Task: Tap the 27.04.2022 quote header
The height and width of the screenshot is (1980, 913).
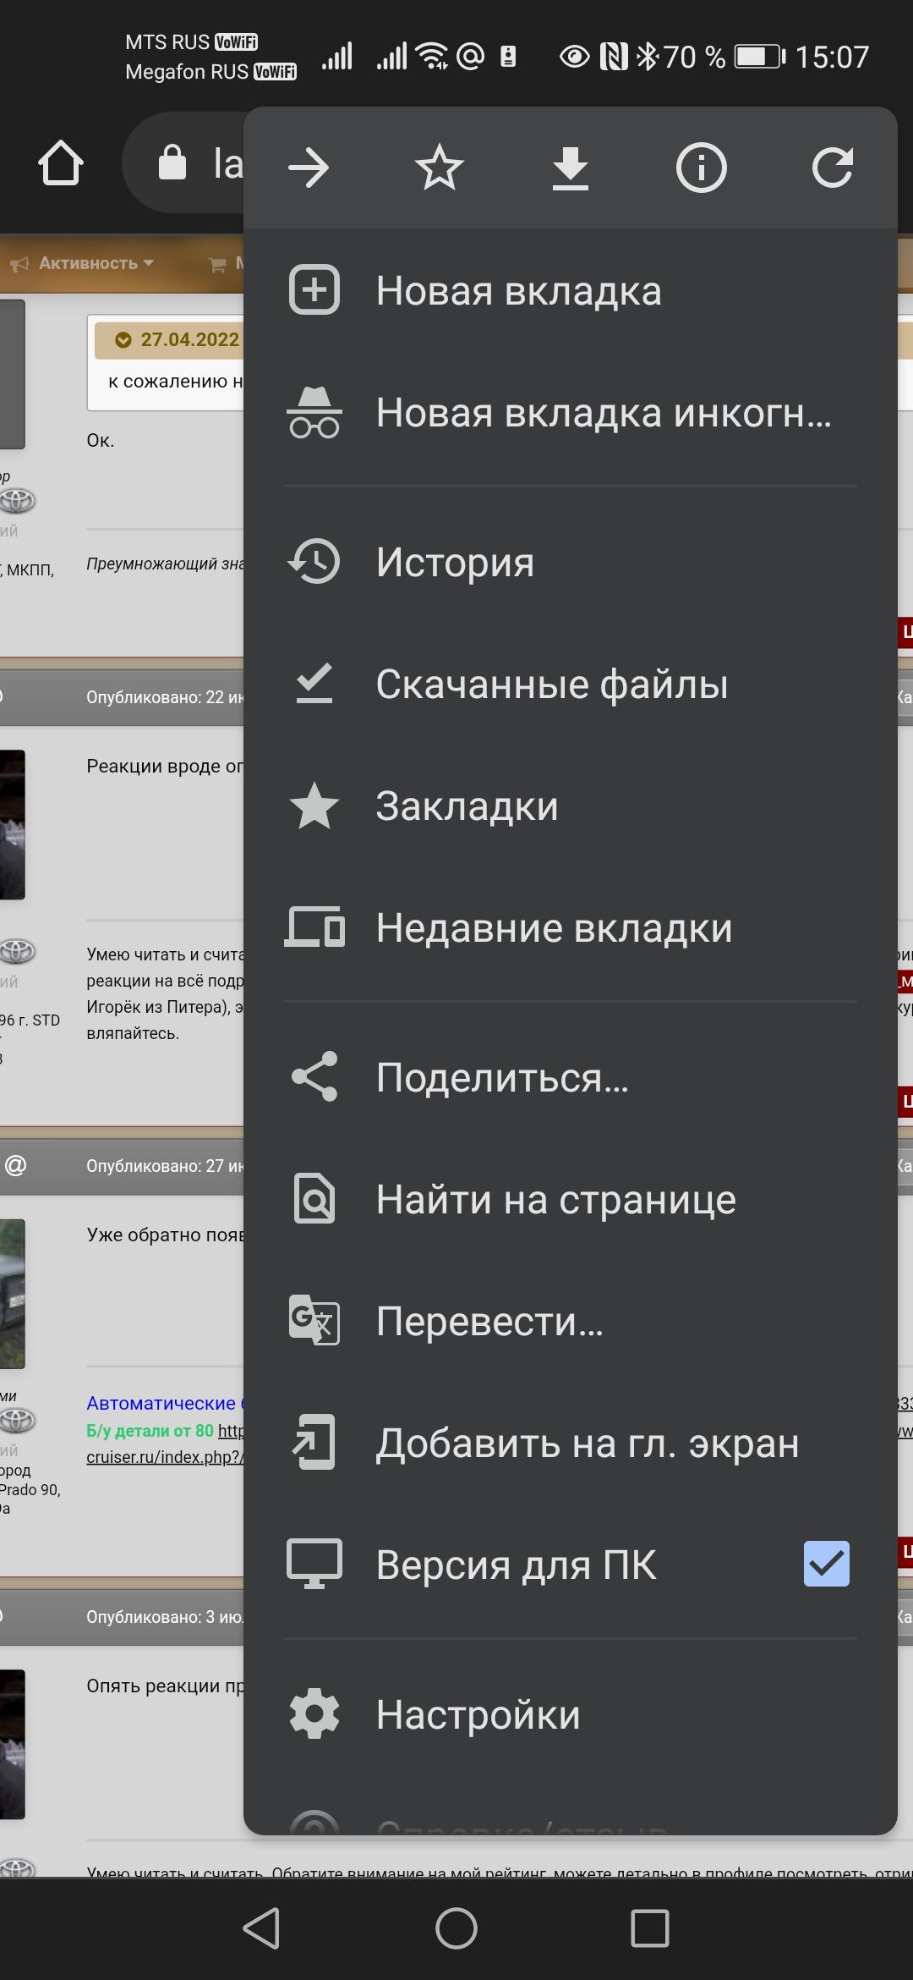Action: [169, 340]
